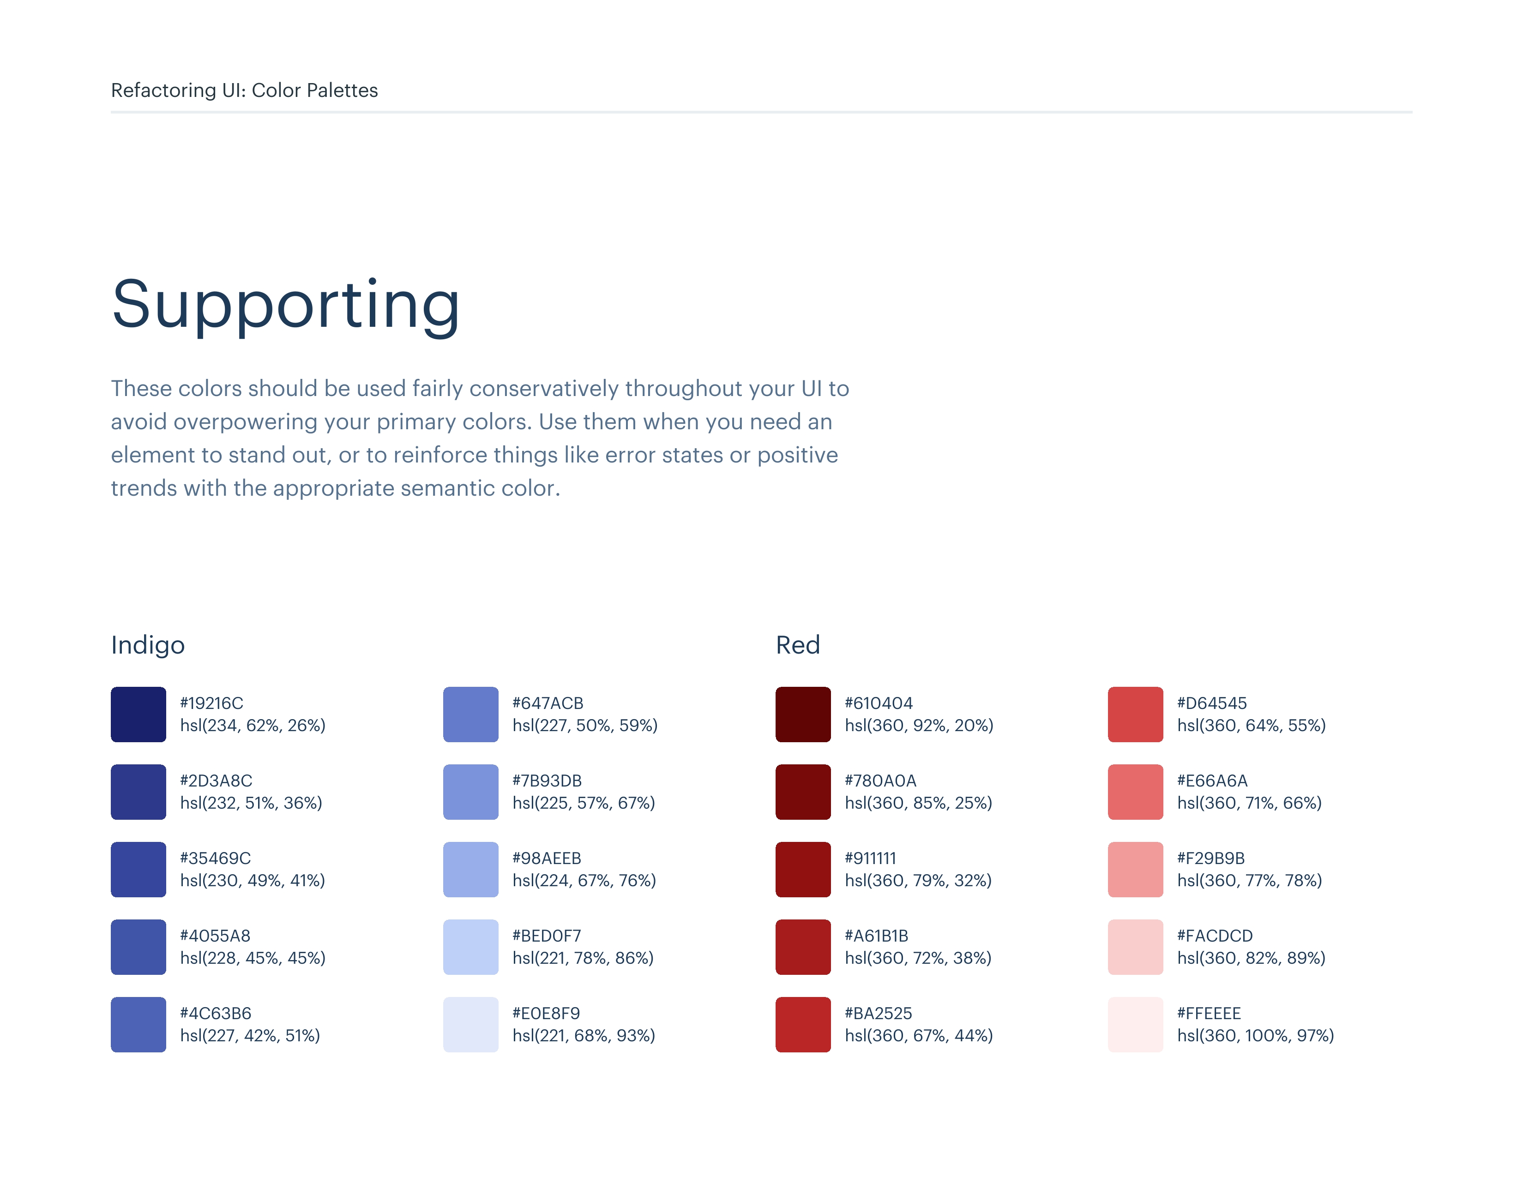Select the indigo swatch #BED0F7
The width and height of the screenshot is (1523, 1177).
(x=471, y=946)
